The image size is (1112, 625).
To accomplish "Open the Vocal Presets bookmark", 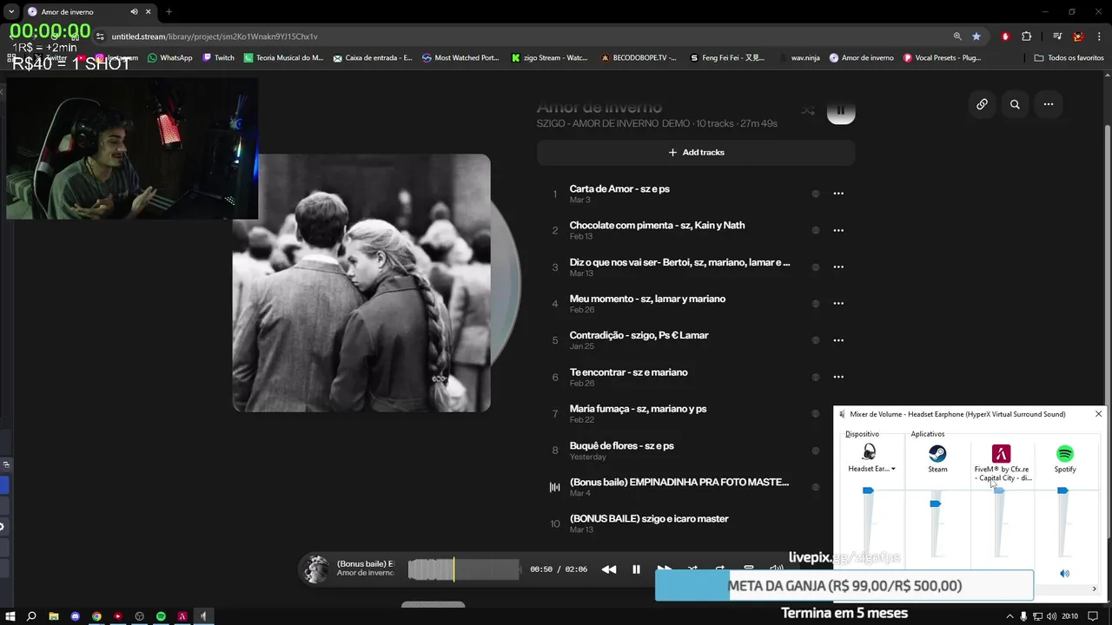I will tap(942, 58).
